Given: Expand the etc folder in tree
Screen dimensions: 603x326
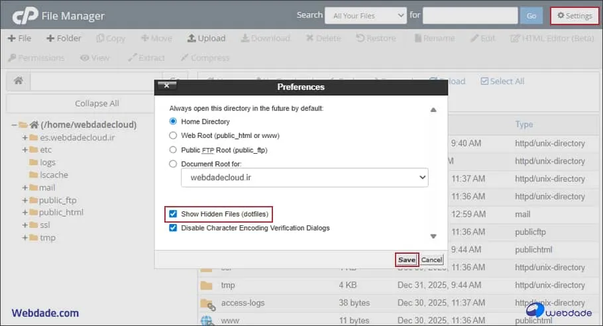Looking at the screenshot, I should (25, 150).
